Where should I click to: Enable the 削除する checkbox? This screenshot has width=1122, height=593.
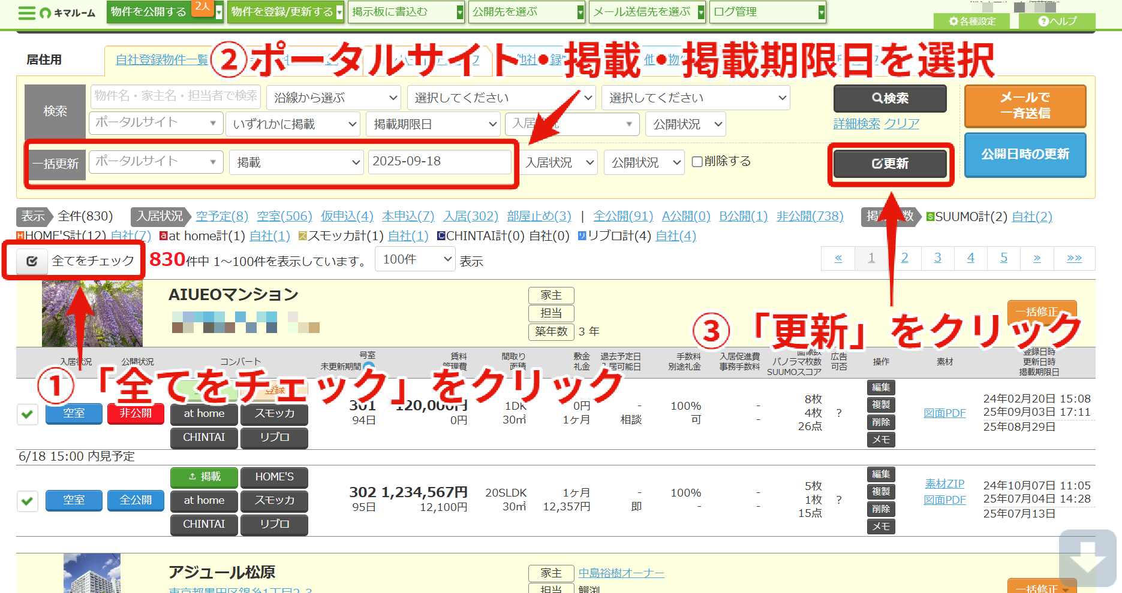697,162
